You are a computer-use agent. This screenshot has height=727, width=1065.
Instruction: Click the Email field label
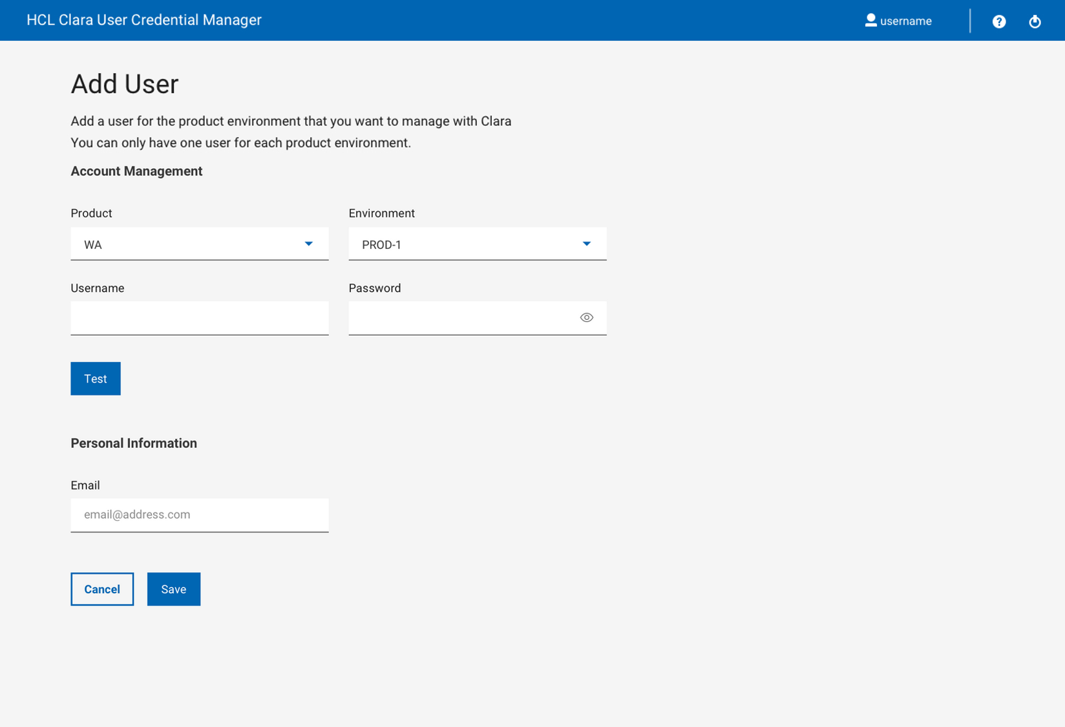click(85, 485)
